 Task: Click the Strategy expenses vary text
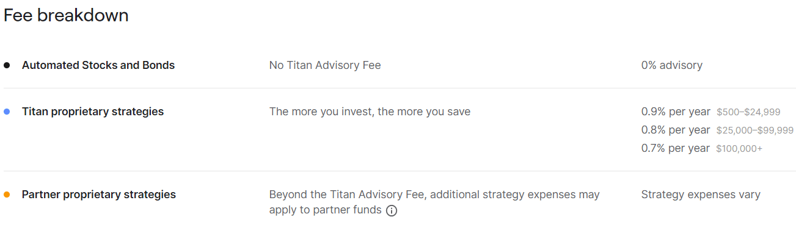701,195
